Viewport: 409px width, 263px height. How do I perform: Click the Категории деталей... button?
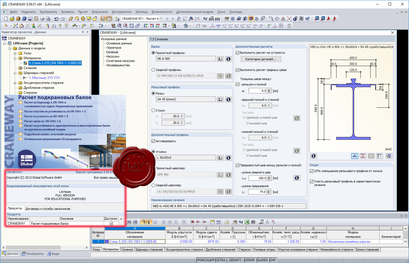[x=261, y=59]
